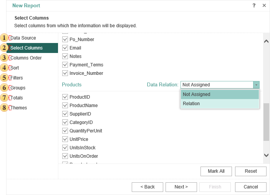Viewport: 270px width, 195px height.
Task: Disable the UnitsInStock column checkbox
Action: click(65, 148)
